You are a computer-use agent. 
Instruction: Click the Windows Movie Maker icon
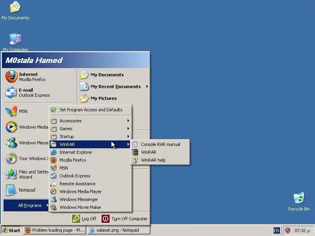(54, 207)
